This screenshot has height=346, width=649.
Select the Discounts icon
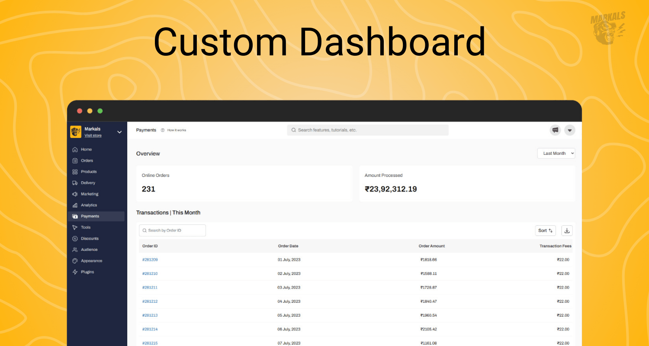(x=76, y=238)
